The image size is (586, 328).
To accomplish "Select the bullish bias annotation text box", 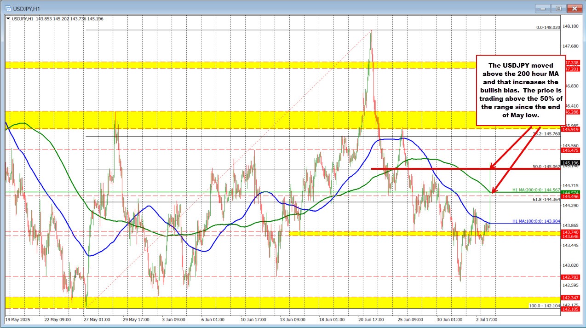I will [x=521, y=91].
